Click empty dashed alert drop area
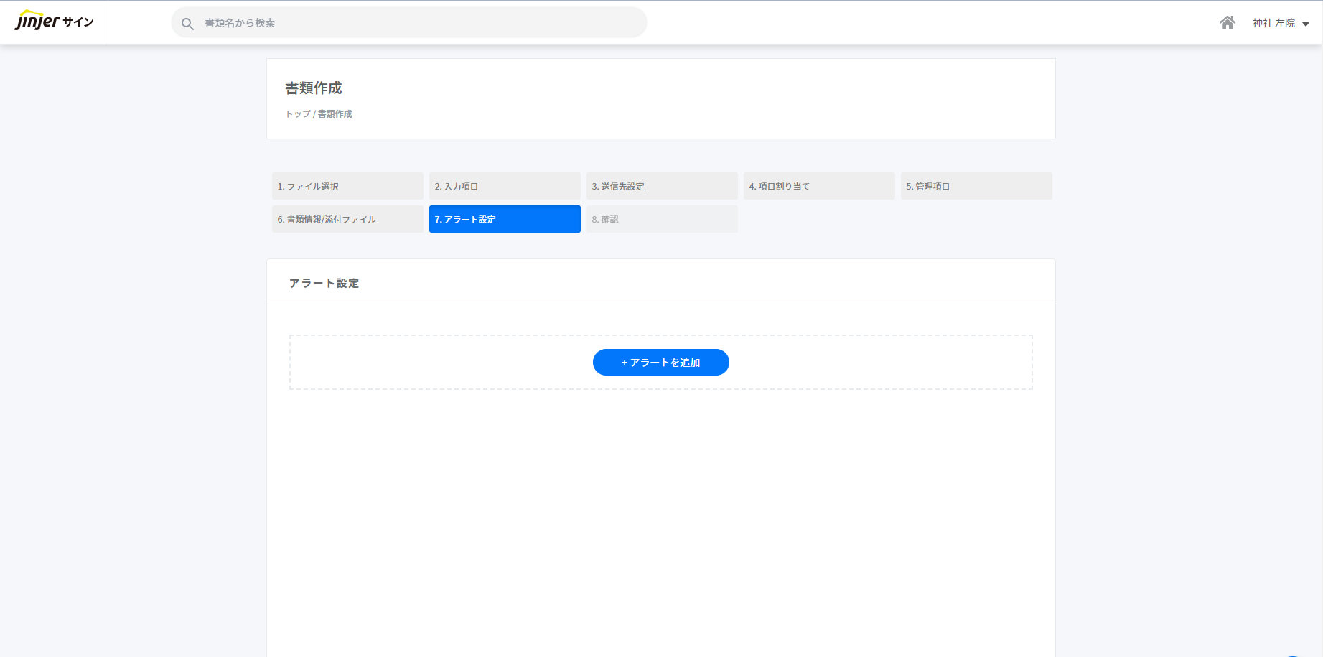1323x657 pixels. pyautogui.click(x=431, y=363)
